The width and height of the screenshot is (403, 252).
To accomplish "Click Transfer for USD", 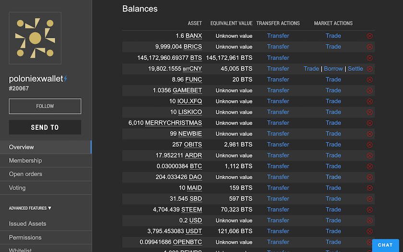I will click(x=278, y=220).
